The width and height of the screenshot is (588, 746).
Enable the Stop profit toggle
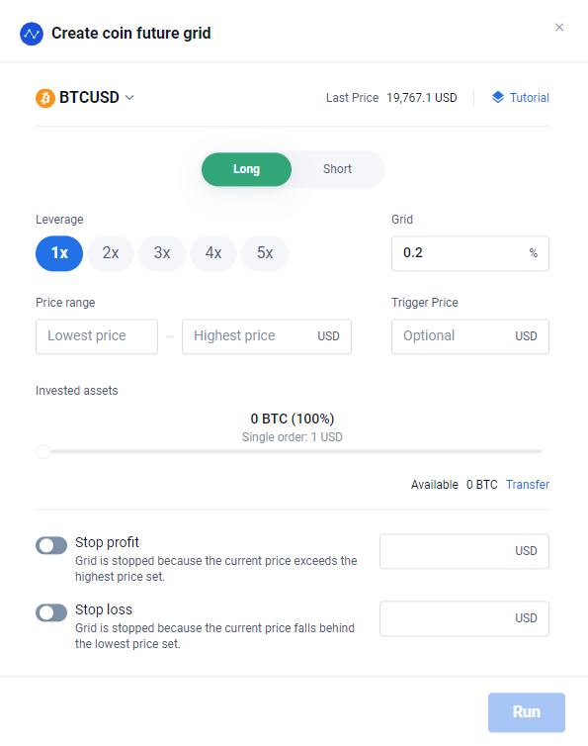click(51, 546)
